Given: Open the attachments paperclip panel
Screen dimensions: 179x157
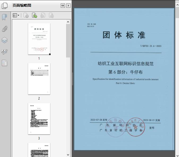Looking at the screenshot, I should click(5, 29).
